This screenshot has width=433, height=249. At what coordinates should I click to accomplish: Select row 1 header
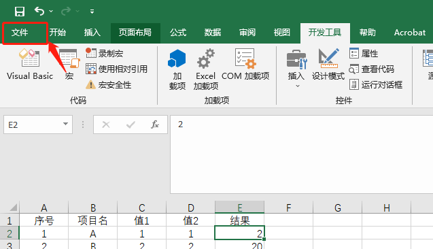10,220
